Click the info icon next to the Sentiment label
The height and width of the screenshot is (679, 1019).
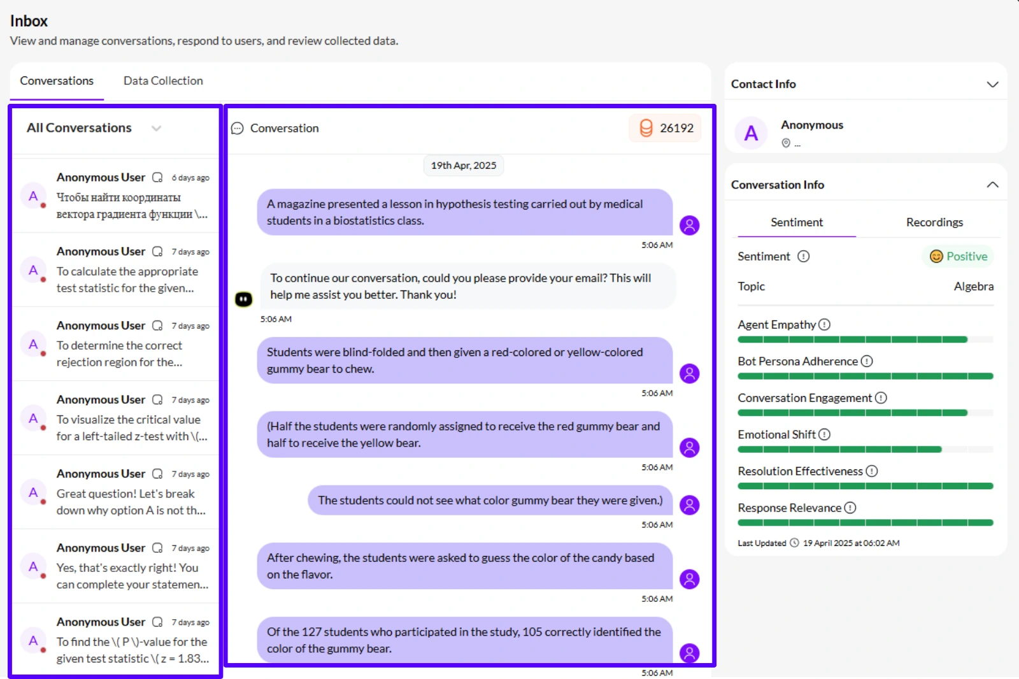[x=804, y=256]
